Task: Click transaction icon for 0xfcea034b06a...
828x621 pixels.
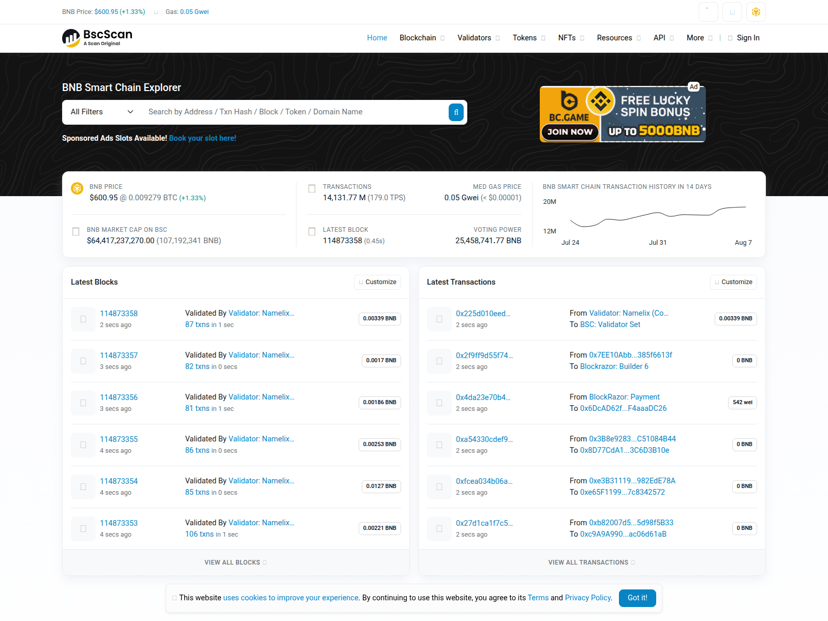Action: [439, 487]
